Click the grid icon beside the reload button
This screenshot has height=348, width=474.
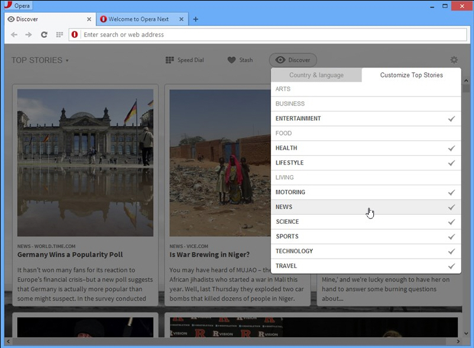pyautogui.click(x=59, y=34)
